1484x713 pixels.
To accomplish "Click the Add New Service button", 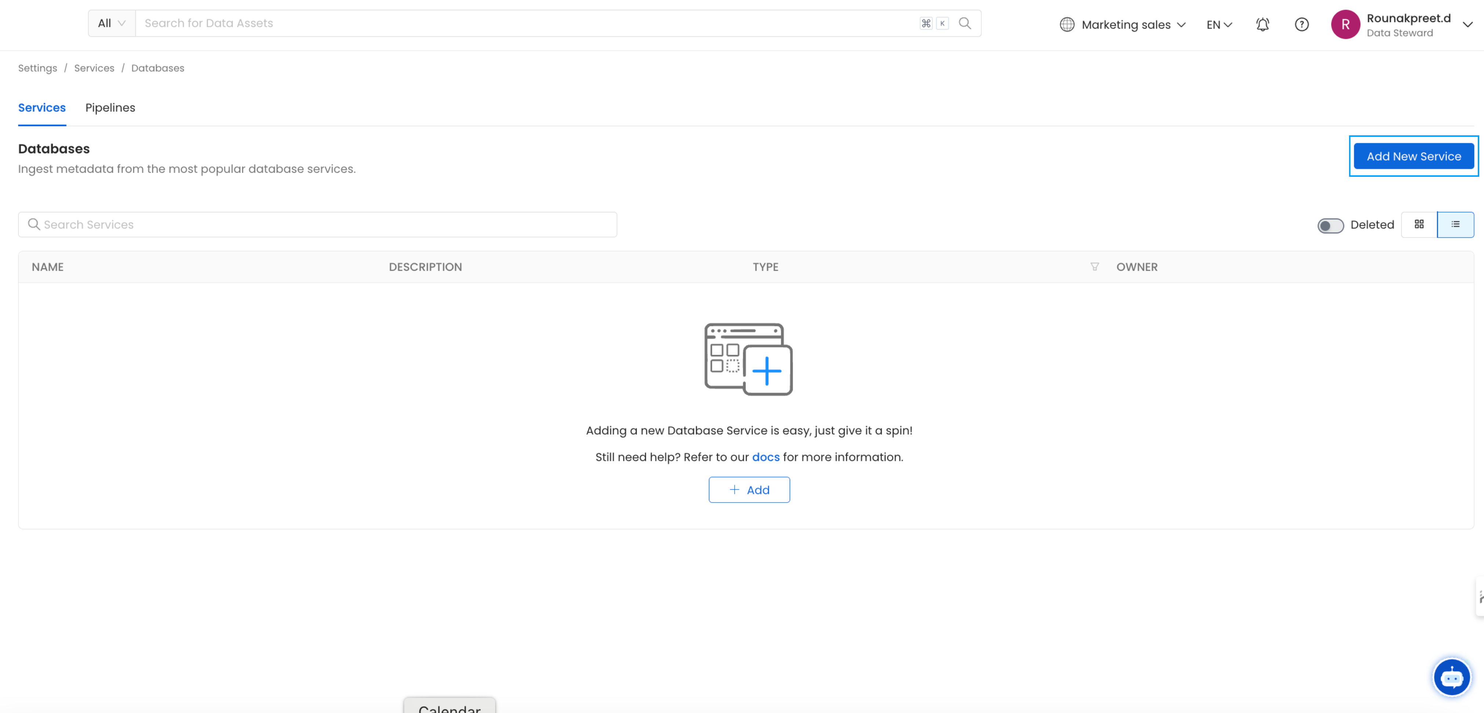I will tap(1414, 156).
